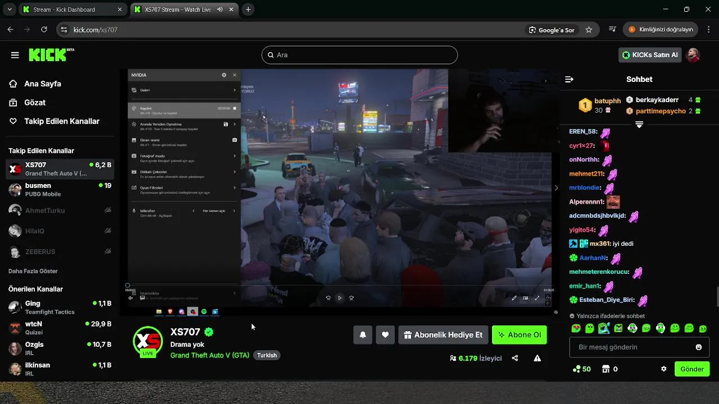Open Gözat in the sidebar
The image size is (719, 404).
pos(27,103)
